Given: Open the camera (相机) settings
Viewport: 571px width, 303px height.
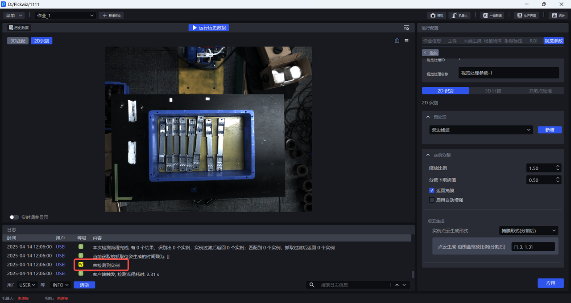Looking at the screenshot, I should 437,15.
